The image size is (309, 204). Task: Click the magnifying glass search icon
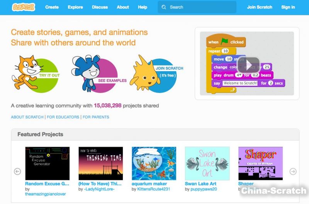[164, 7]
